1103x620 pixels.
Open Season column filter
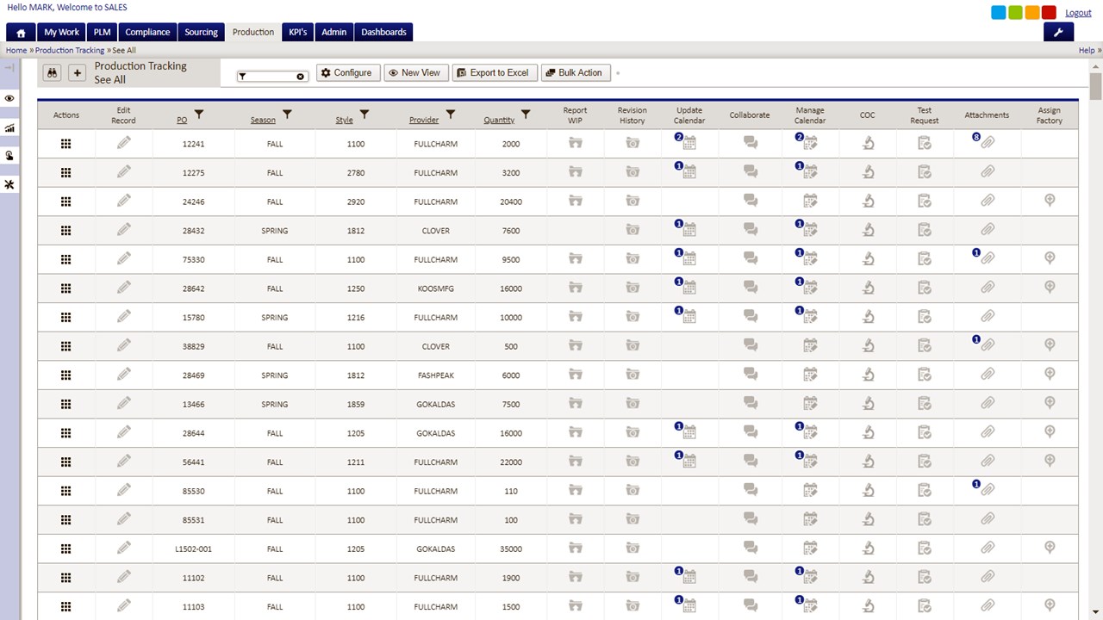coord(288,115)
